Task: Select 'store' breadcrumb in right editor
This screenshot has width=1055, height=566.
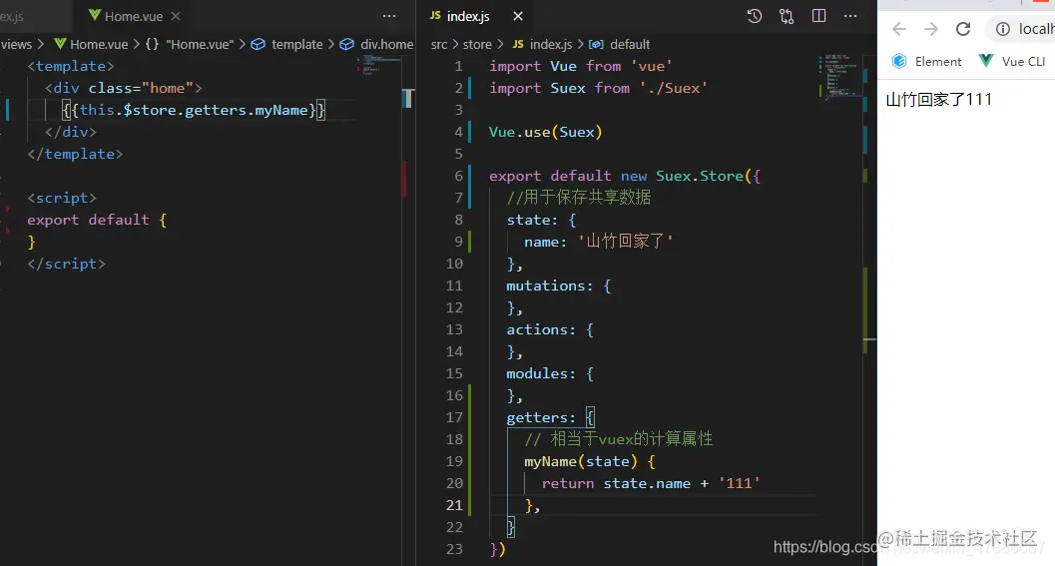Action: coord(477,44)
